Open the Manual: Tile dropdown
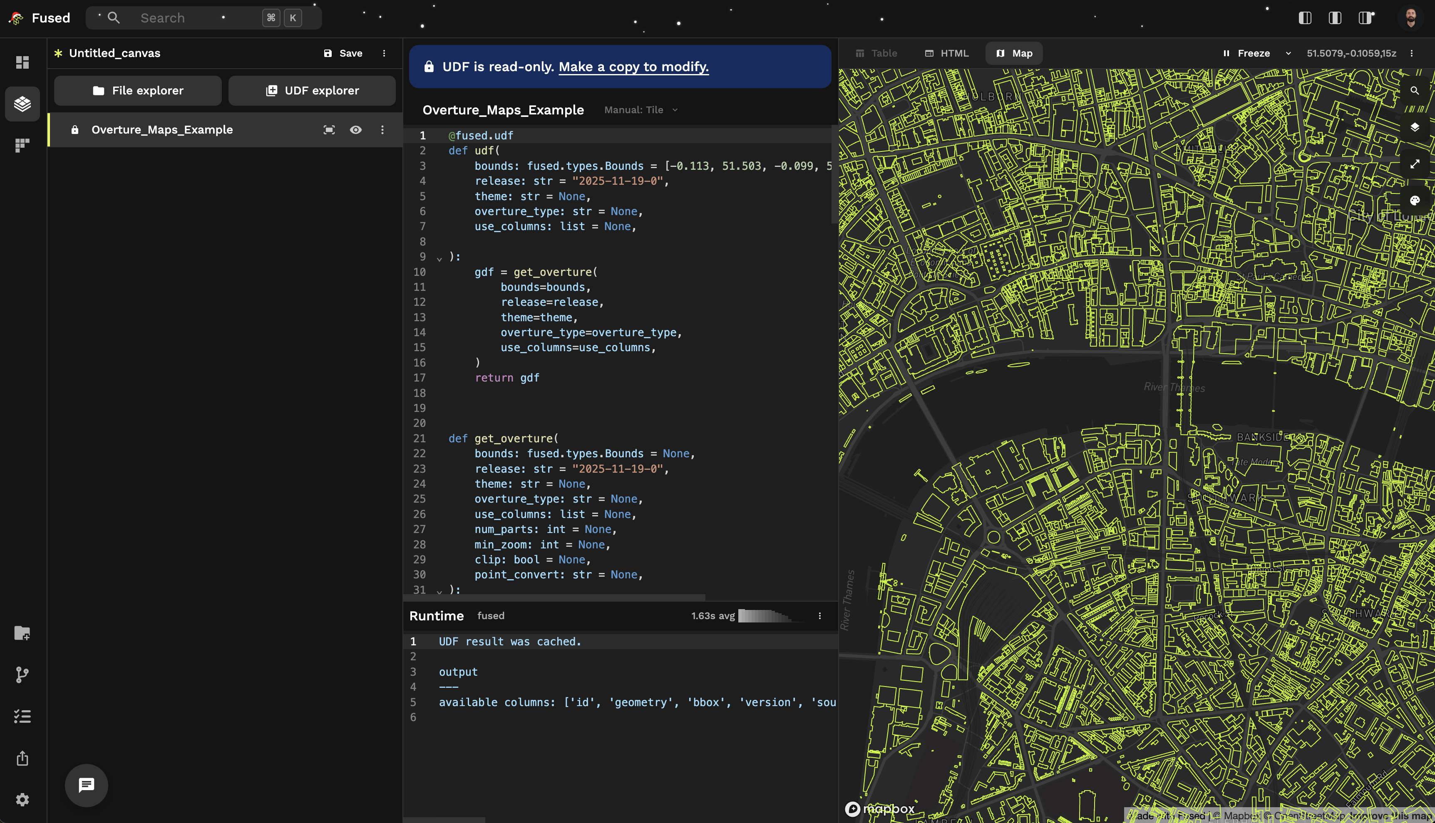Viewport: 1435px width, 823px height. point(641,110)
